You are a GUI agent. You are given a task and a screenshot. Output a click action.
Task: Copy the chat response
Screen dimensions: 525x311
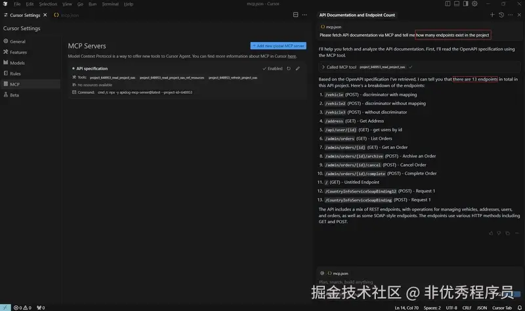pos(507,233)
